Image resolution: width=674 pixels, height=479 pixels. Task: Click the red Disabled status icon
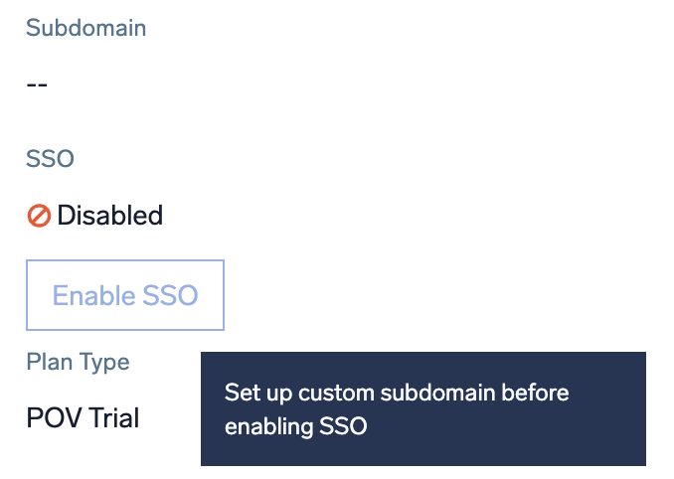click(39, 215)
